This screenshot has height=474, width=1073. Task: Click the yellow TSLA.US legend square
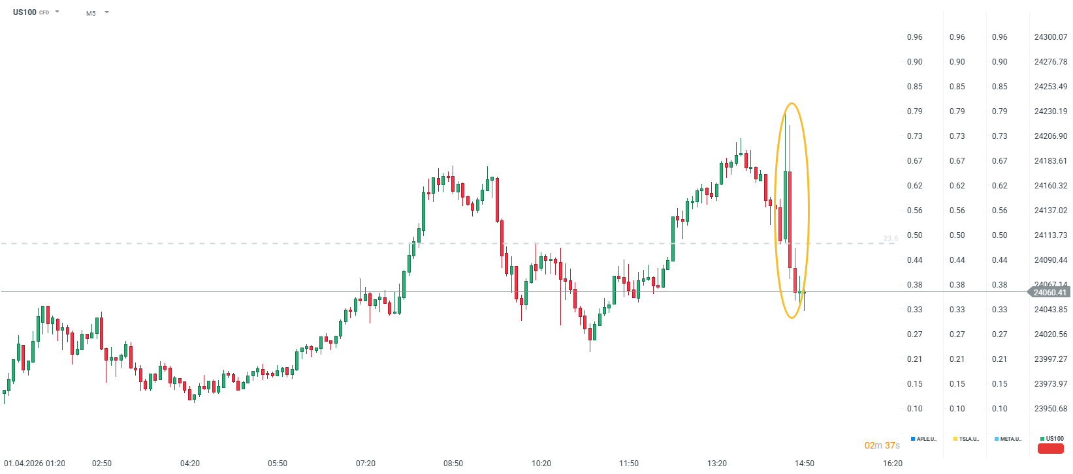pyautogui.click(x=955, y=439)
